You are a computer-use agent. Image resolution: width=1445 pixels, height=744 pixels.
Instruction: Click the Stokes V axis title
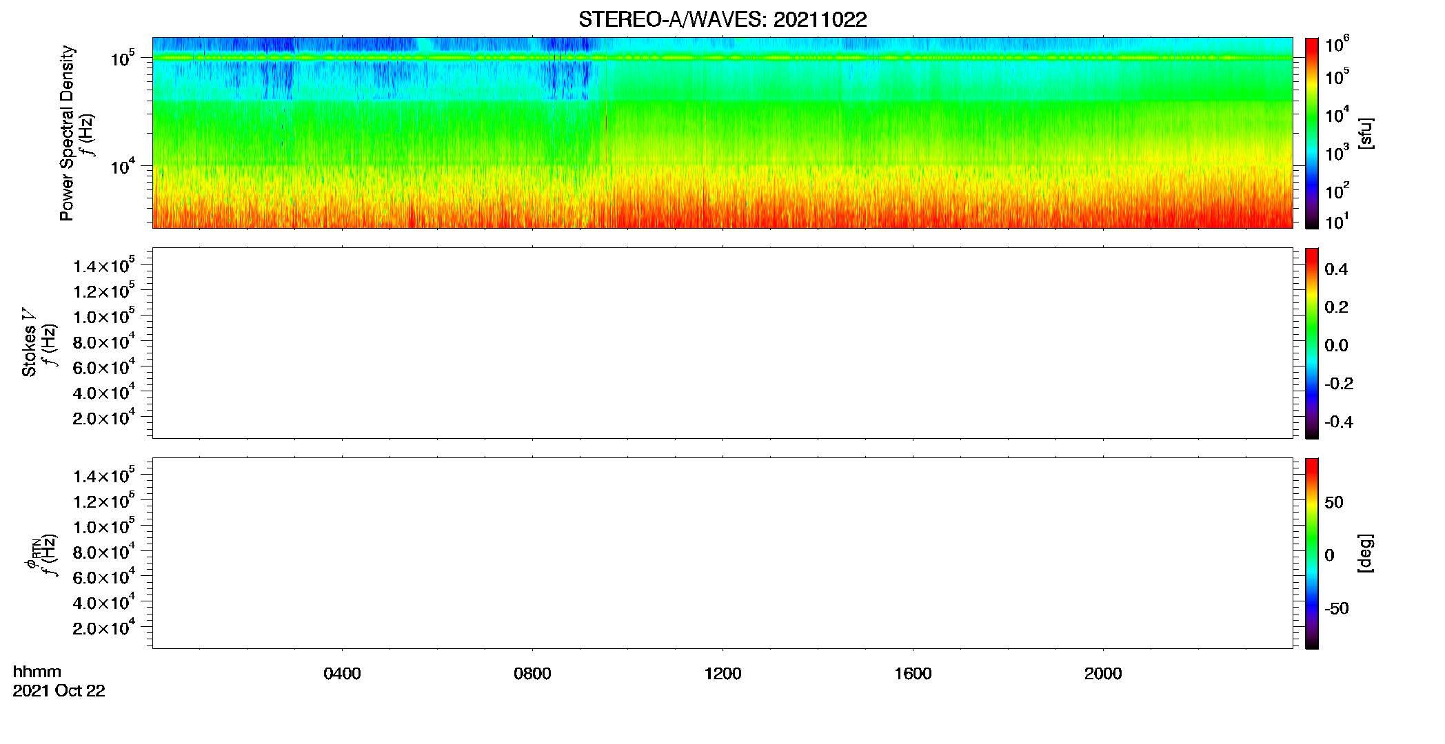29,342
